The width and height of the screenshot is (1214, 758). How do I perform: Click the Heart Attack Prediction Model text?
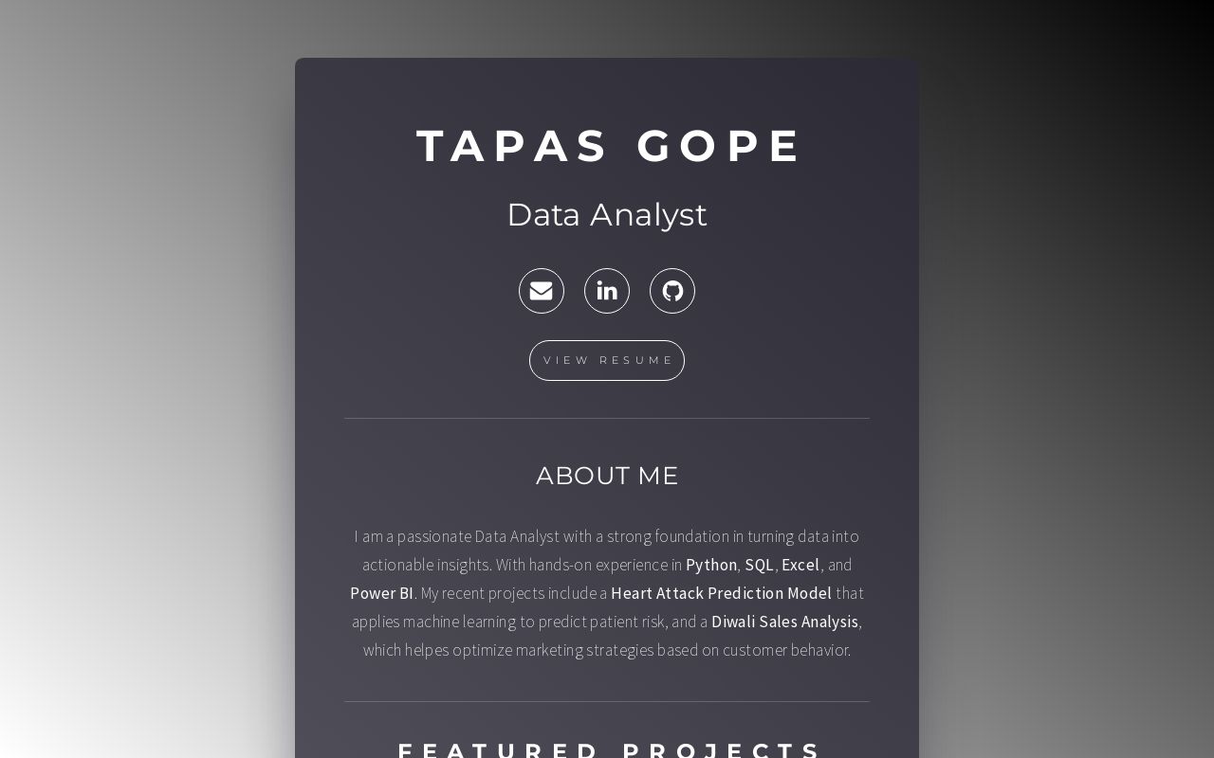[x=721, y=593]
